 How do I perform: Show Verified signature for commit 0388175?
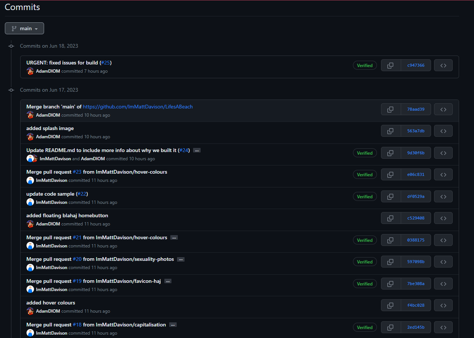(365, 240)
